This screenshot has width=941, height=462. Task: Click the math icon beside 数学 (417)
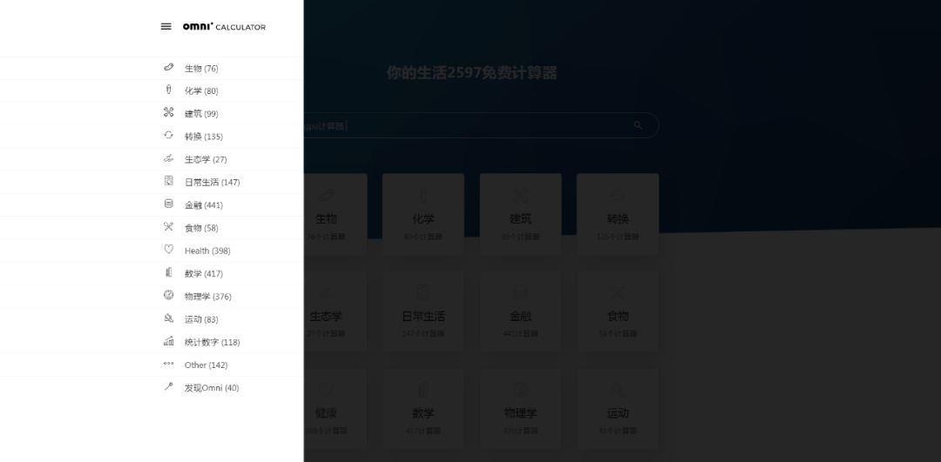(169, 272)
